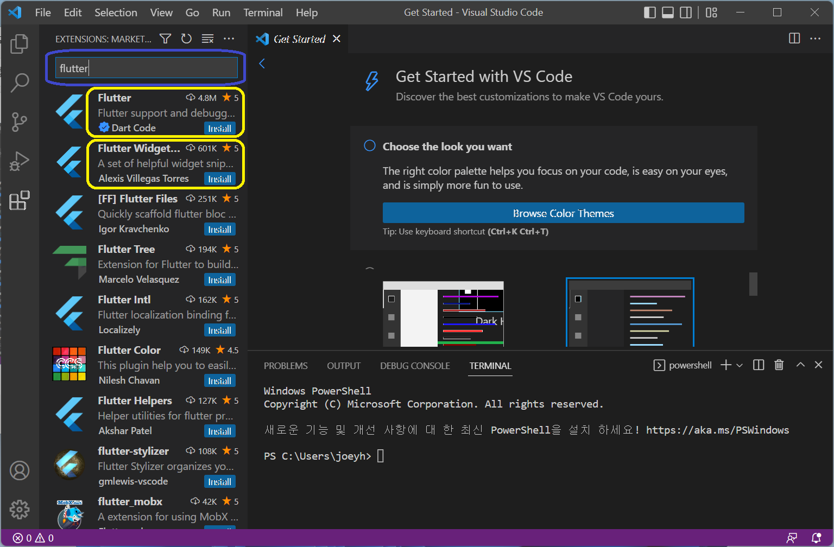
Task: Toggle panel layout icon in title bar
Action: [668, 12]
